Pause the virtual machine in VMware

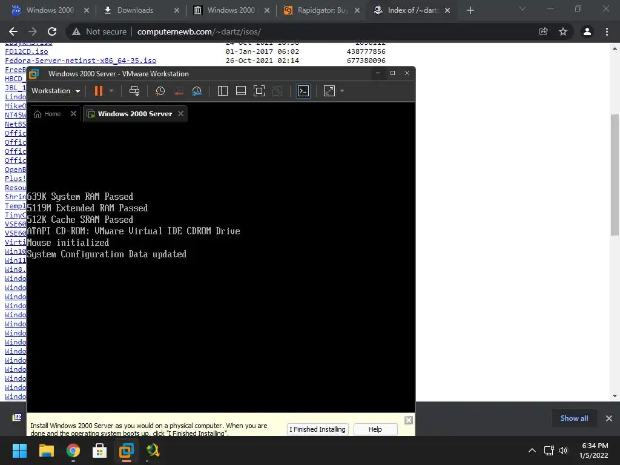99,91
